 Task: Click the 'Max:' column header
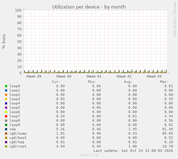tap(164, 82)
